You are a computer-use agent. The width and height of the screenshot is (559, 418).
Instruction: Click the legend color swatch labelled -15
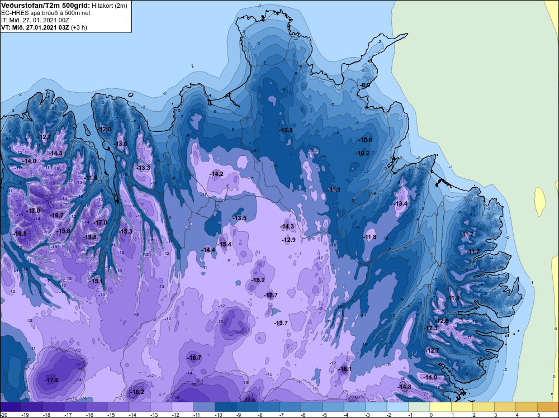119,407
